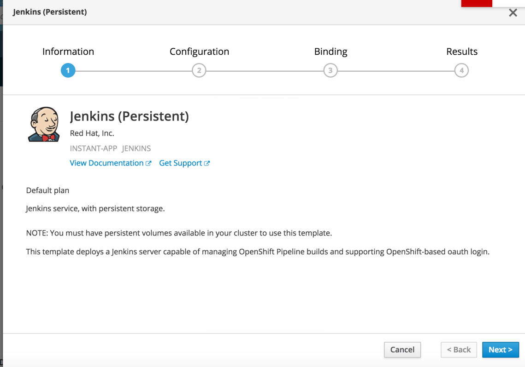Click the Jenkins butler logo icon
The height and width of the screenshot is (367, 525).
(x=44, y=124)
